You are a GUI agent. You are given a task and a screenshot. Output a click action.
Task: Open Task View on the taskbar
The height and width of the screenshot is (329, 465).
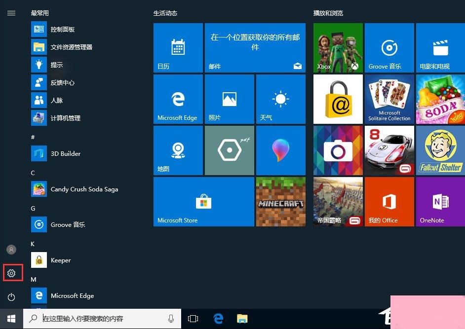[193, 319]
